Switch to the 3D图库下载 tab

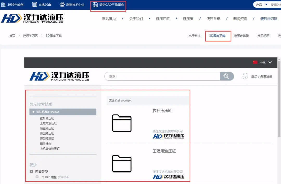pos(217,36)
